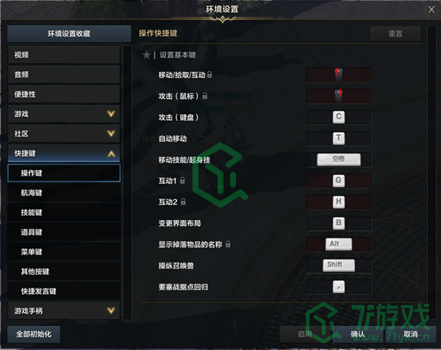Open the 技能键 submenu
The image size is (441, 350).
[x=64, y=213]
